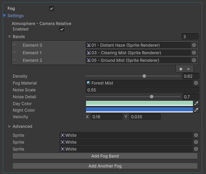Click the minus icon to remove a band element
Screen dimensions: 206x174
click(x=188, y=69)
